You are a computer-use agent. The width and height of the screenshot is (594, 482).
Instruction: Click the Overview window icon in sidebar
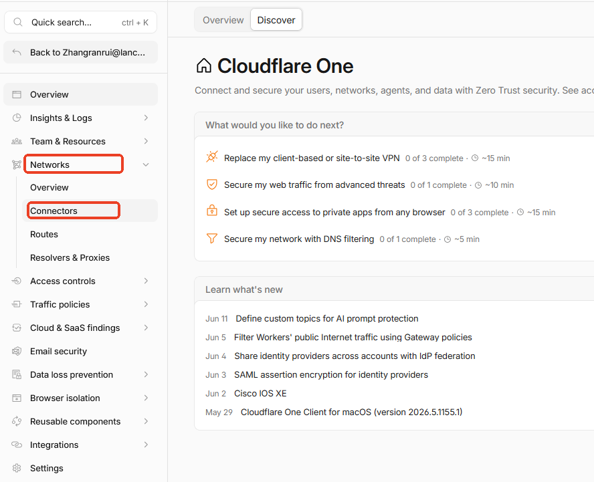point(17,94)
